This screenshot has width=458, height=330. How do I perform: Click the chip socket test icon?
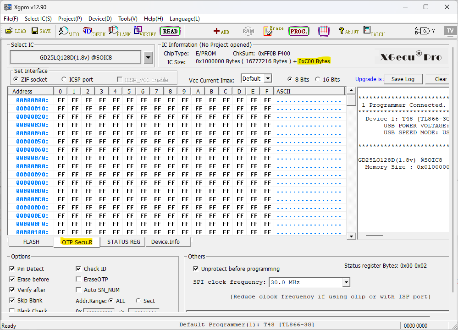[324, 31]
